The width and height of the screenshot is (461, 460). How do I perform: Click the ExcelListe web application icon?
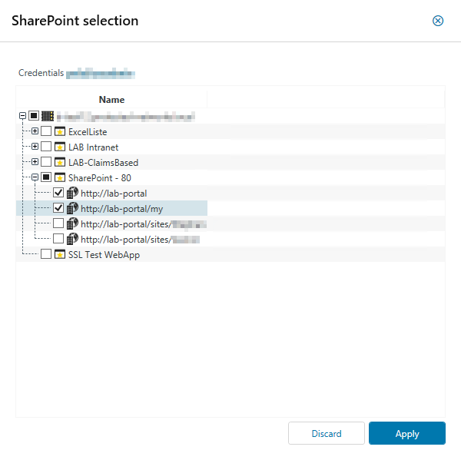point(60,131)
